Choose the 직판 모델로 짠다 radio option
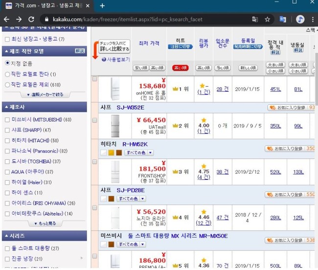This screenshot has height=270, width=318. 7,74
